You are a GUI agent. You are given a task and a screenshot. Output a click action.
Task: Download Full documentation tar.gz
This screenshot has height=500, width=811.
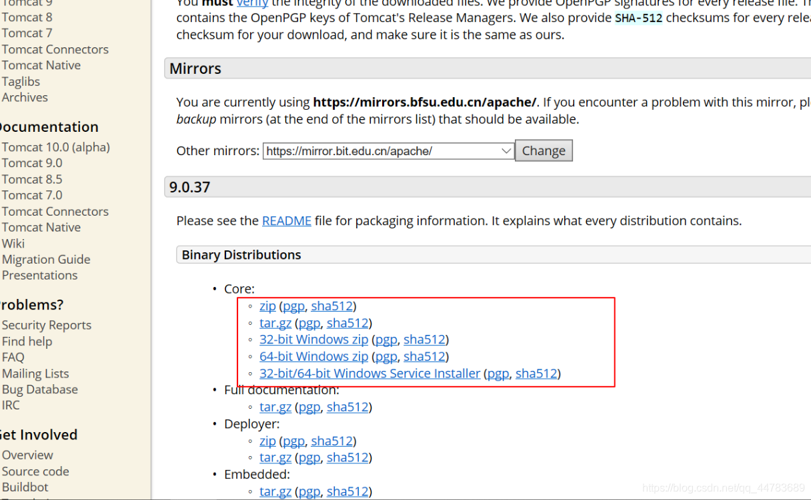click(275, 407)
